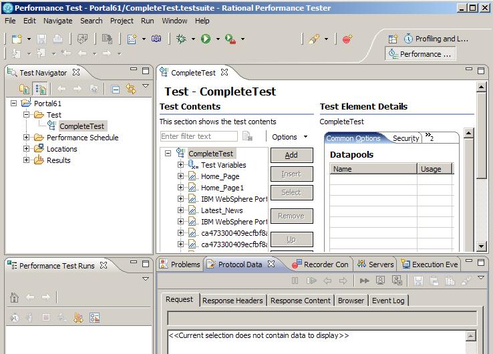Open the Project menu
The image size is (493, 354).
(122, 21)
